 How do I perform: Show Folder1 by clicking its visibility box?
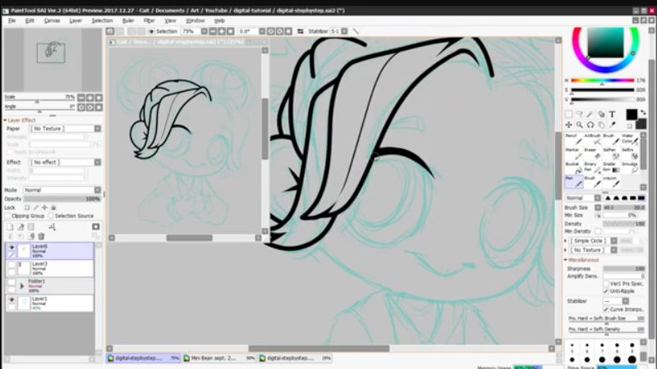11,282
